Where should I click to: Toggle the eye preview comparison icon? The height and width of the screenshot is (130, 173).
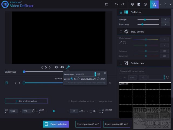(x=62, y=67)
